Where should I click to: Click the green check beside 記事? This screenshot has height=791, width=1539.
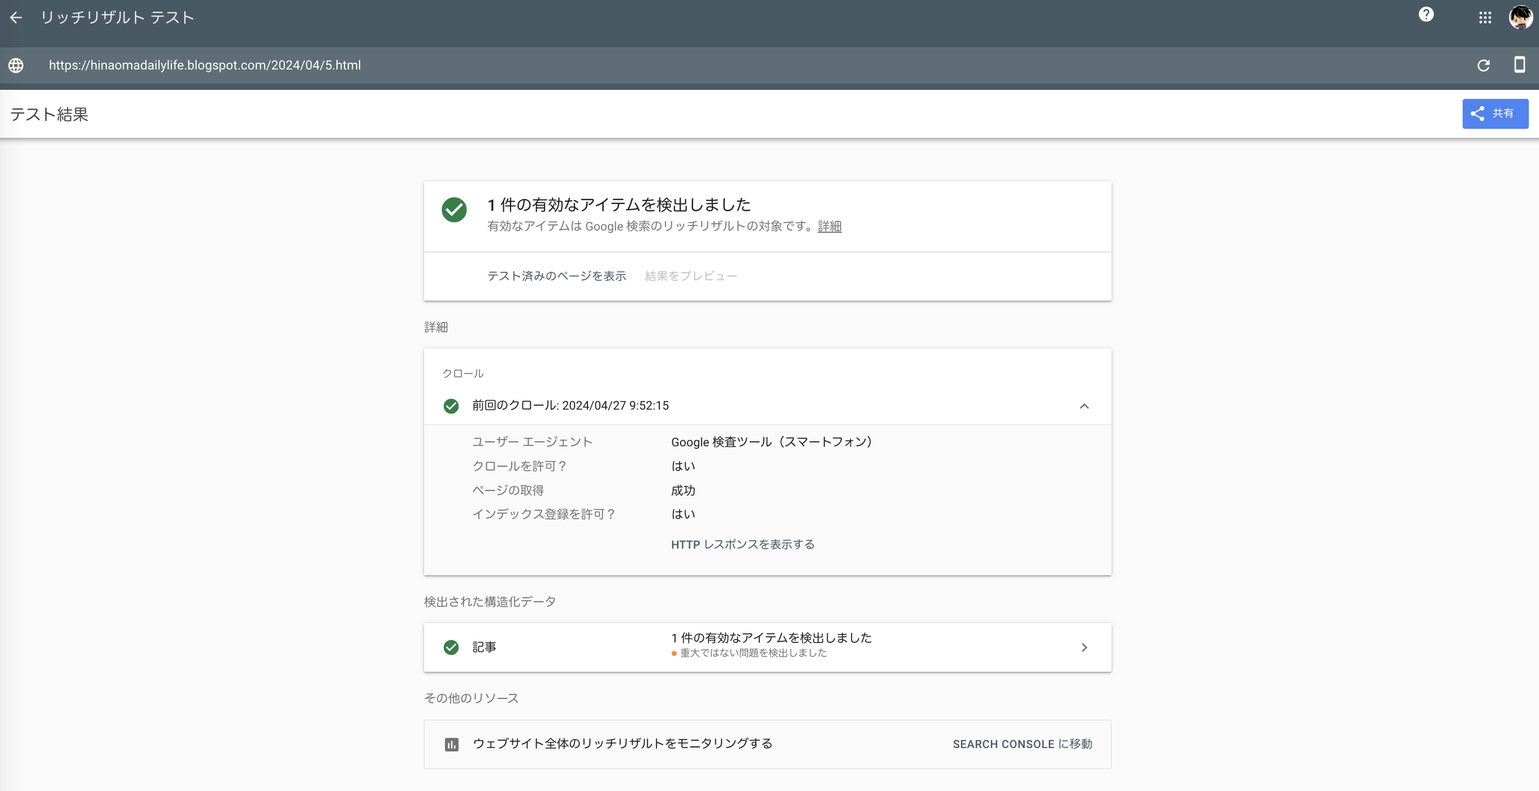(x=451, y=647)
